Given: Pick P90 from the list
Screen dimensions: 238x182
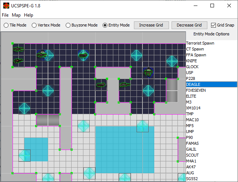Looking at the screenshot, I should click(x=211, y=137).
